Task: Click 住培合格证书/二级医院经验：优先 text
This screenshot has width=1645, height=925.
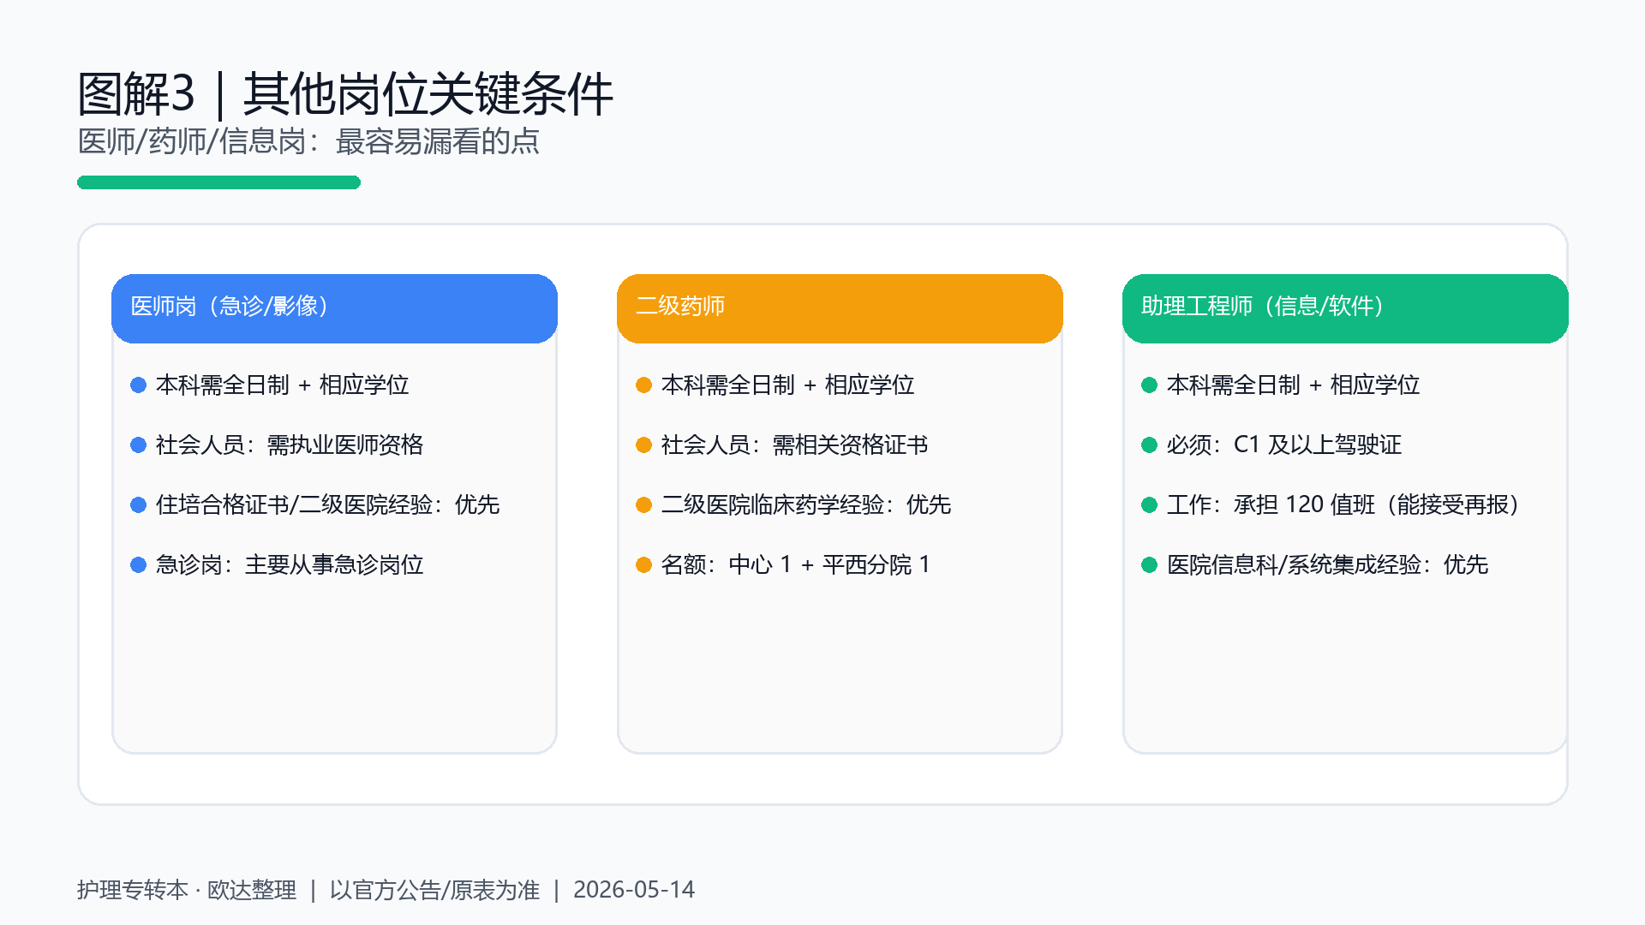Action: point(327,504)
